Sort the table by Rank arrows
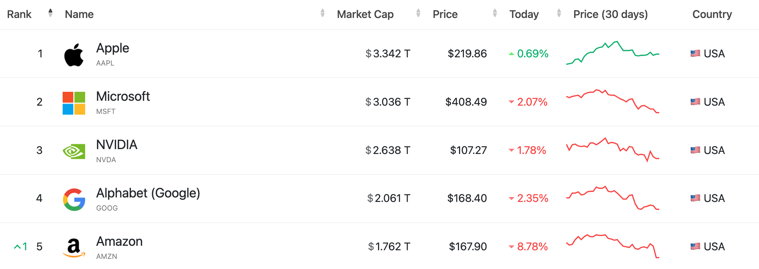The height and width of the screenshot is (269, 759). point(50,13)
